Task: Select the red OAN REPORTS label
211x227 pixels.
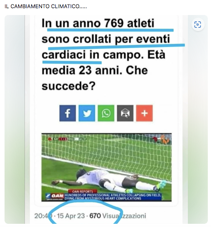Action: [x=83, y=192]
